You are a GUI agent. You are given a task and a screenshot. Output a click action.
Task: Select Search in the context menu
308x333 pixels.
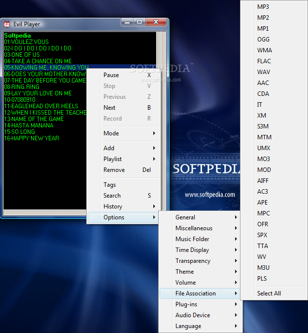[x=124, y=196]
